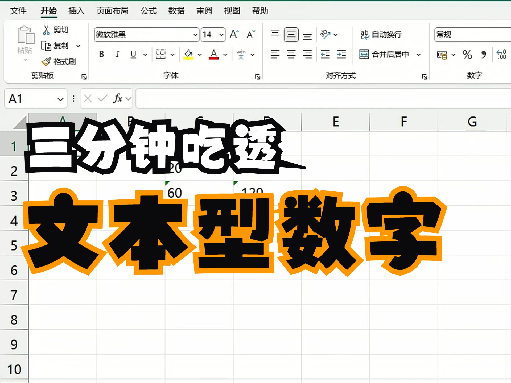Increase font size with larger A icon
This screenshot has width=511, height=383.
pos(234,34)
